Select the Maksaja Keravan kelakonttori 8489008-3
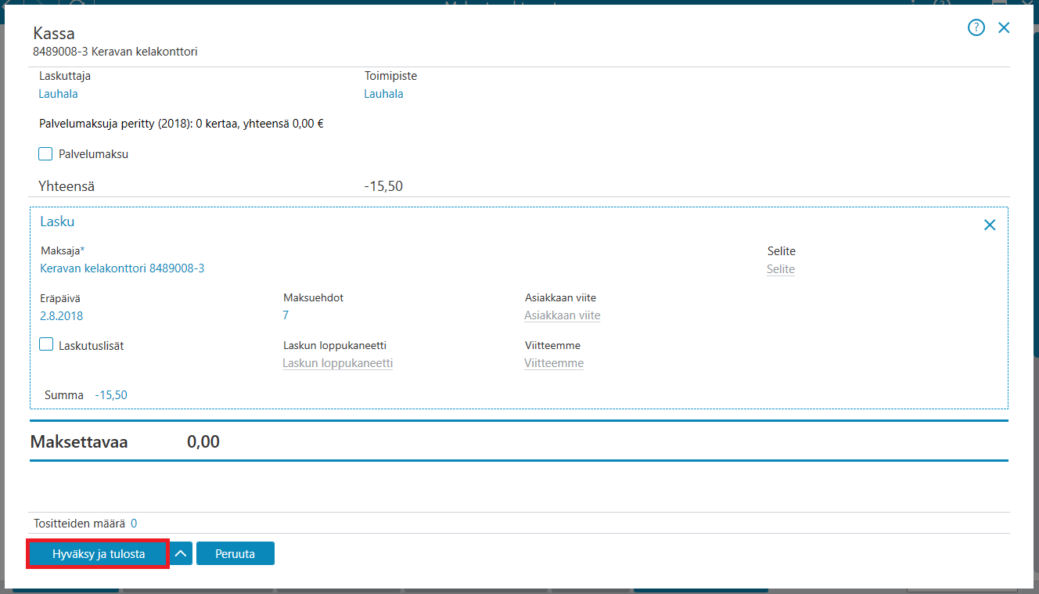This screenshot has width=1039, height=594. tap(122, 268)
